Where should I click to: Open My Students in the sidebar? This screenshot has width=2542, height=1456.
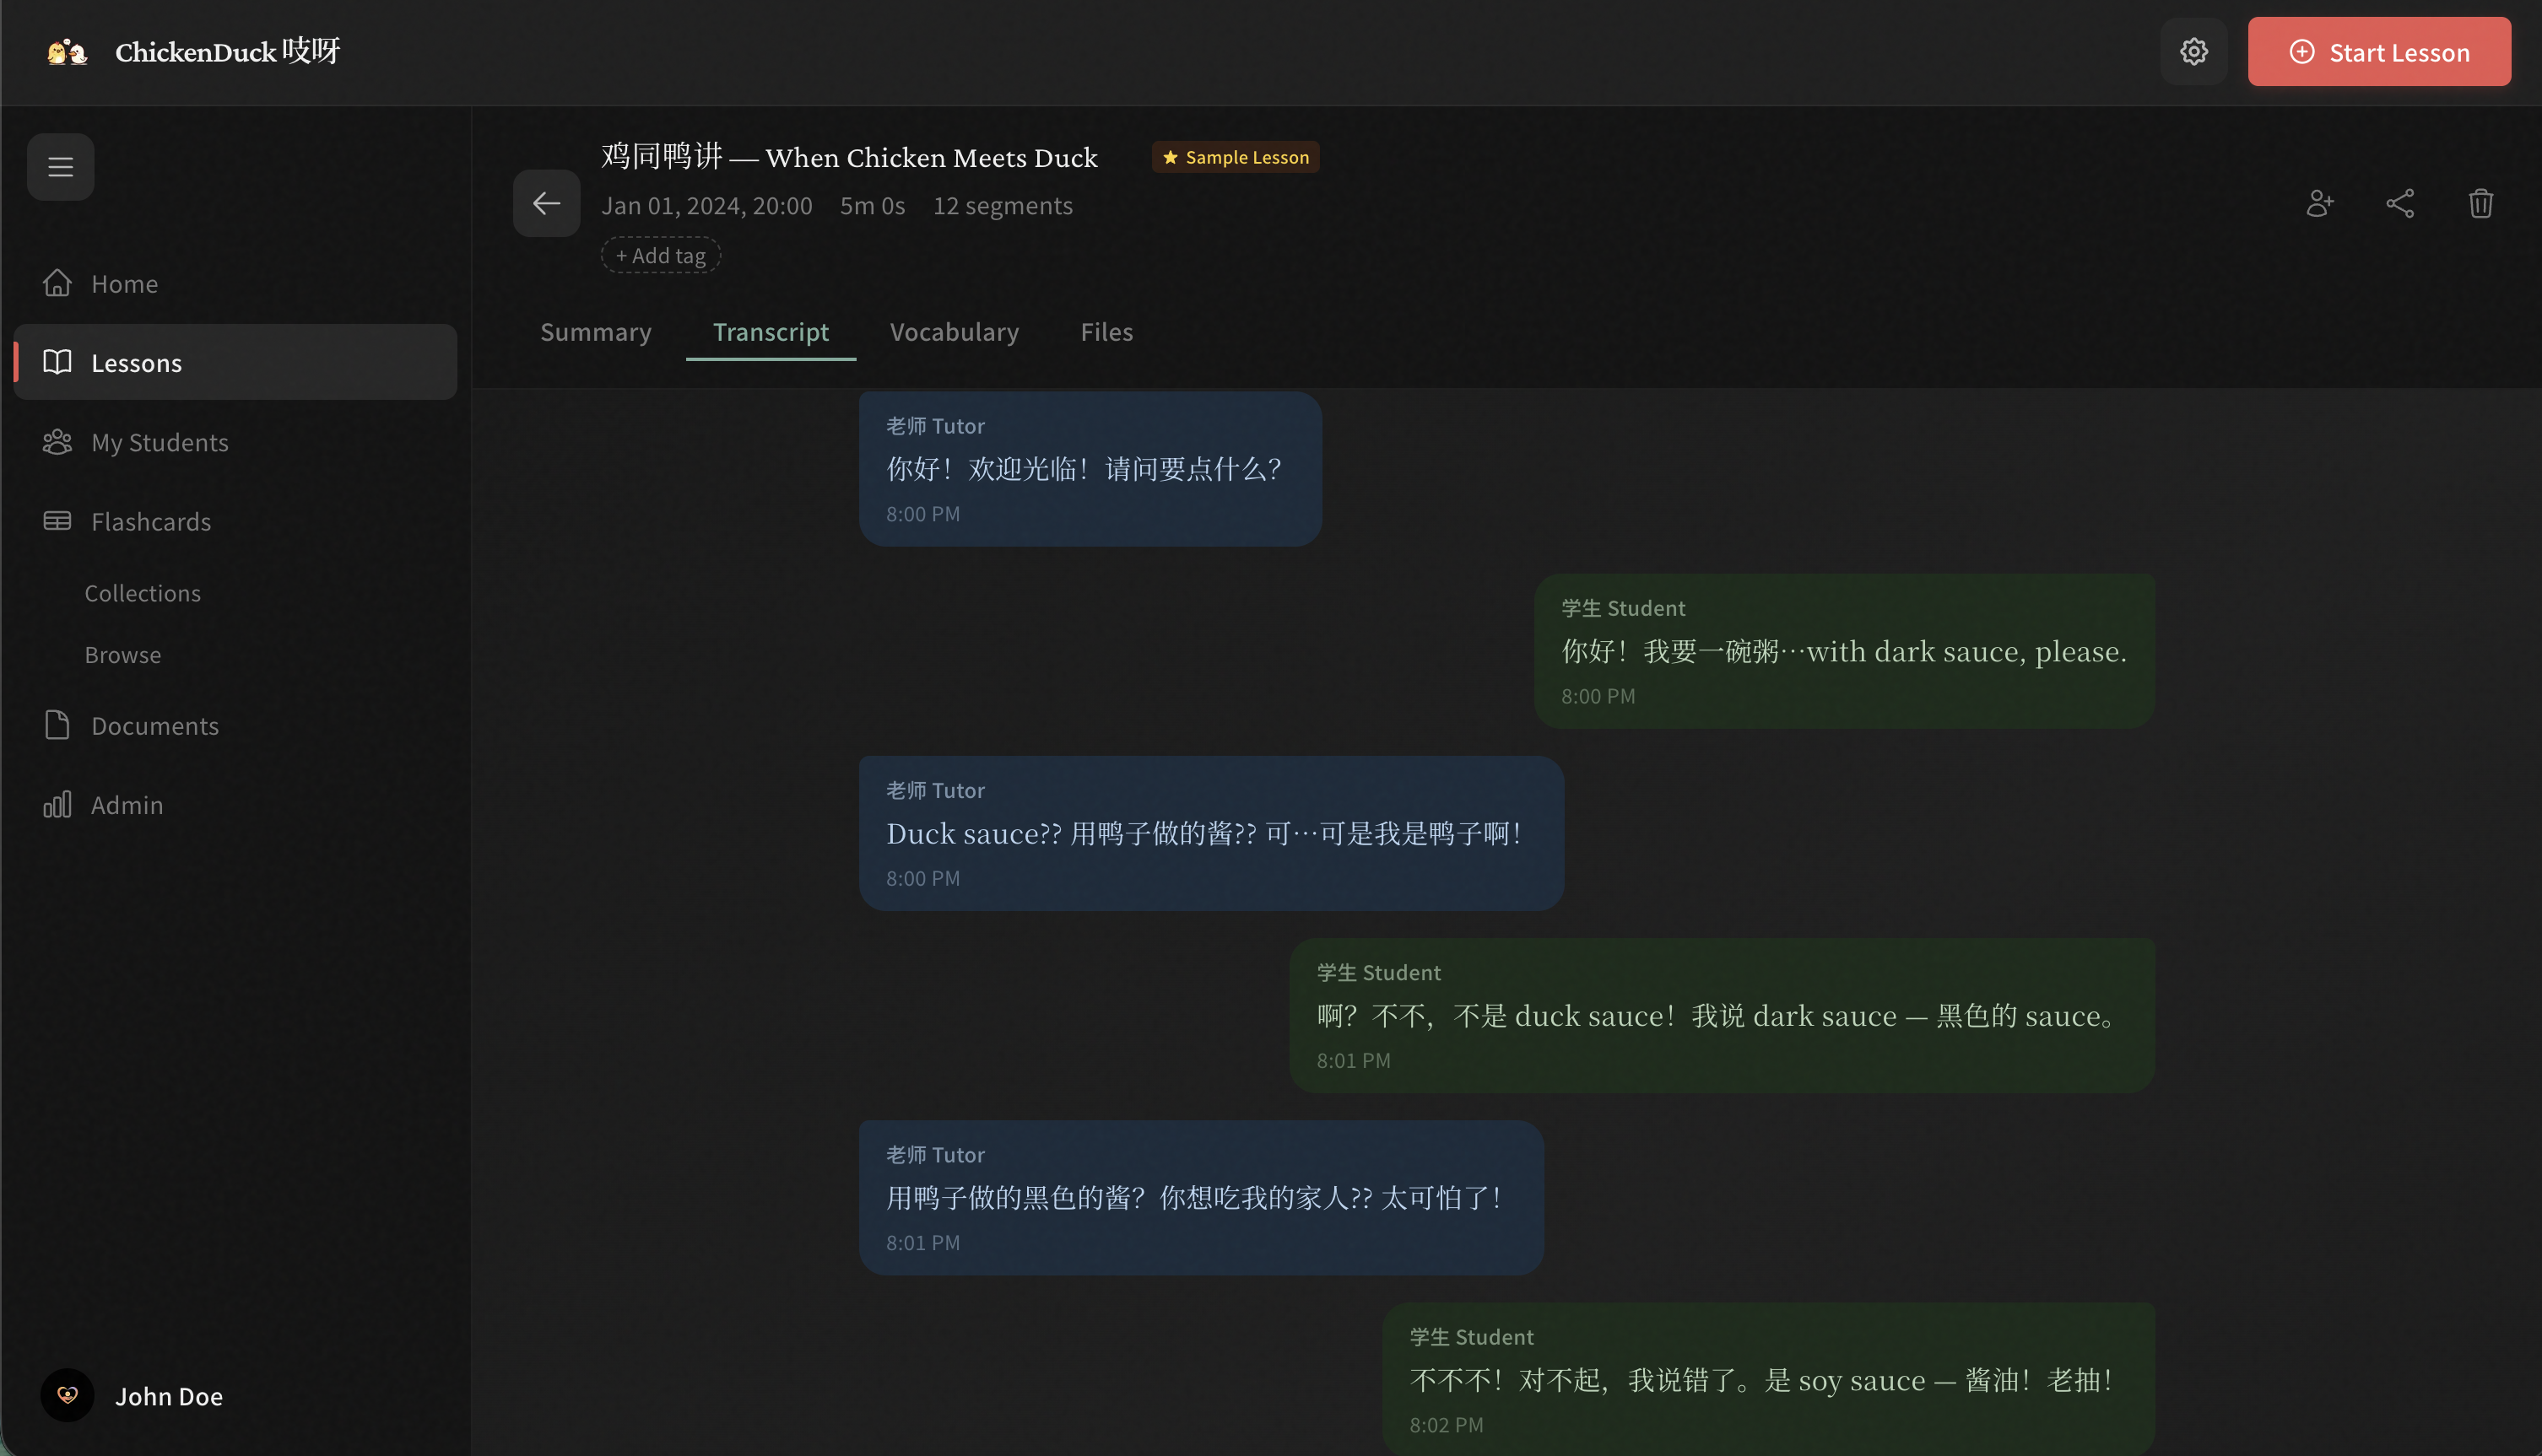[x=159, y=442]
